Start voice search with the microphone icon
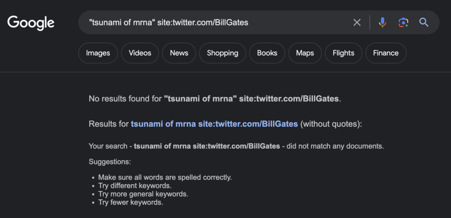451x218 pixels. coord(382,22)
